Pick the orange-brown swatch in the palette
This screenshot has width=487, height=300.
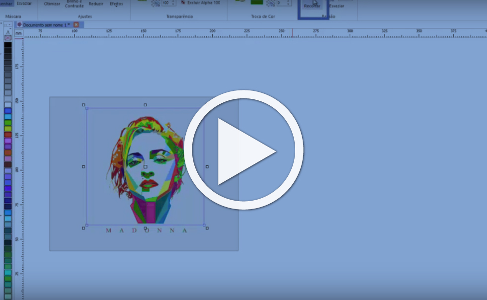point(8,152)
